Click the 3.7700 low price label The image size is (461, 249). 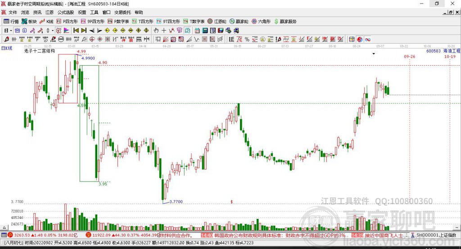tap(176, 202)
